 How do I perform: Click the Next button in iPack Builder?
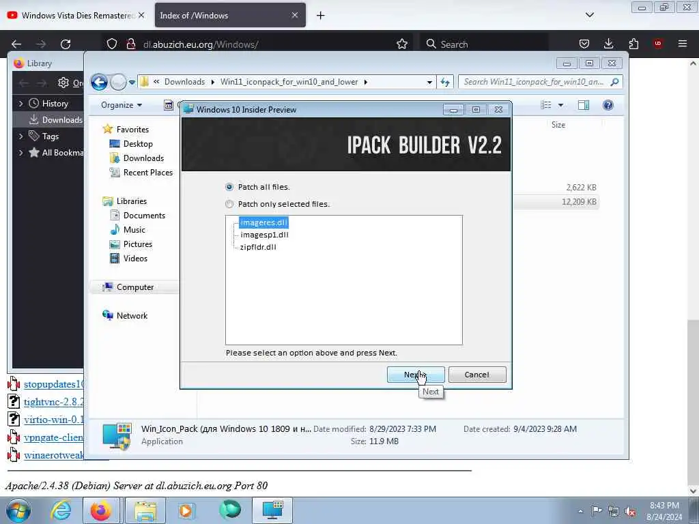click(x=416, y=375)
